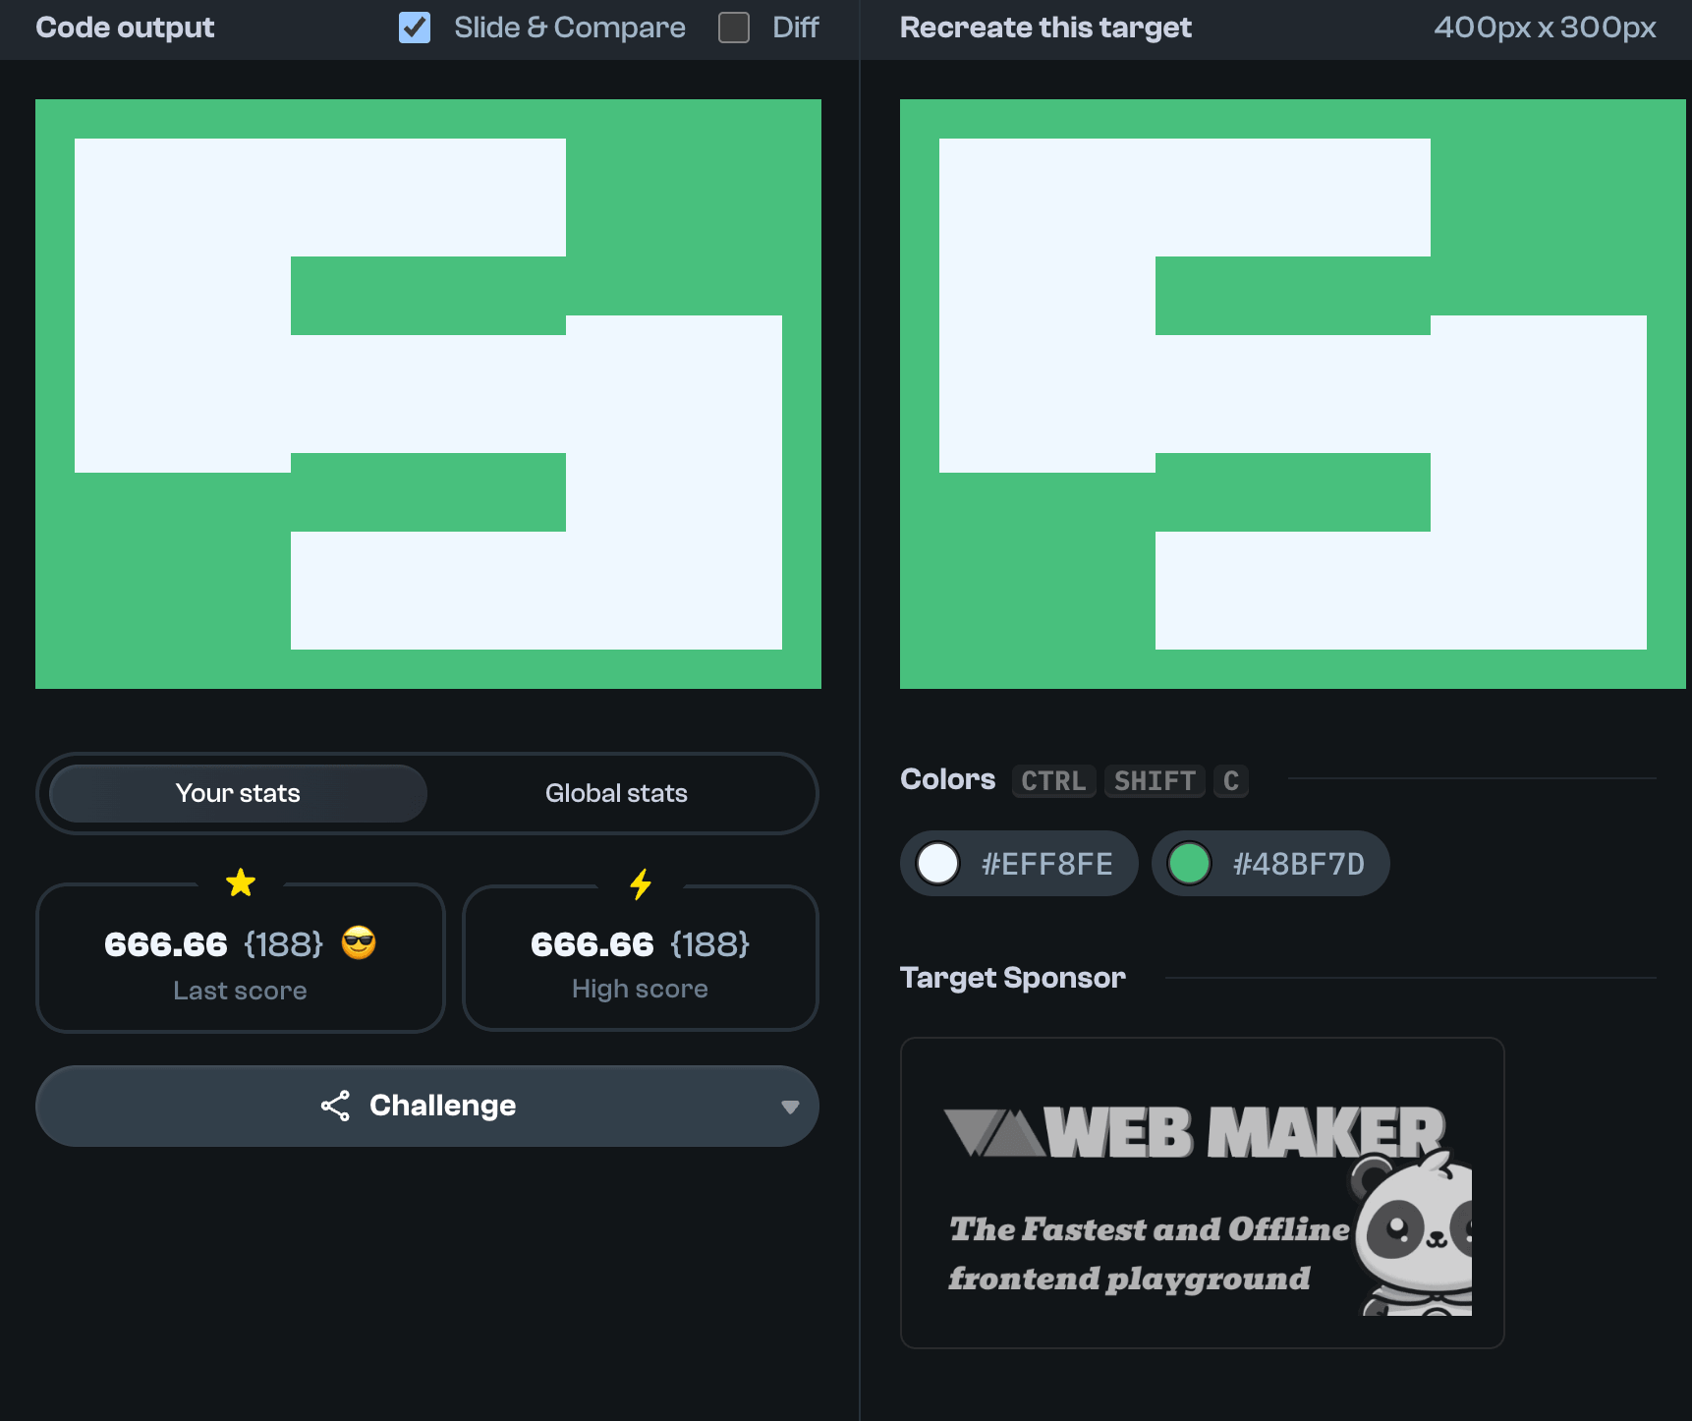Image resolution: width=1692 pixels, height=1421 pixels.
Task: Enable the Diff checkbox
Action: pos(734,28)
